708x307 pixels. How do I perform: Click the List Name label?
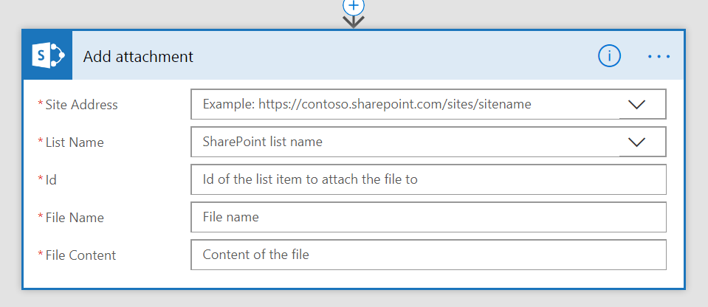(75, 142)
